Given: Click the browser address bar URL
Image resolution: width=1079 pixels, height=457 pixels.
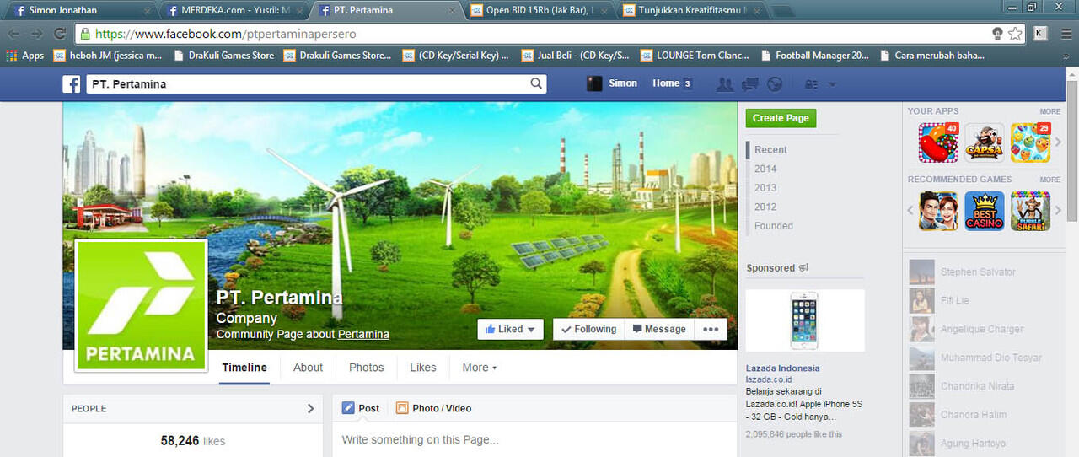Looking at the screenshot, I should [226, 34].
